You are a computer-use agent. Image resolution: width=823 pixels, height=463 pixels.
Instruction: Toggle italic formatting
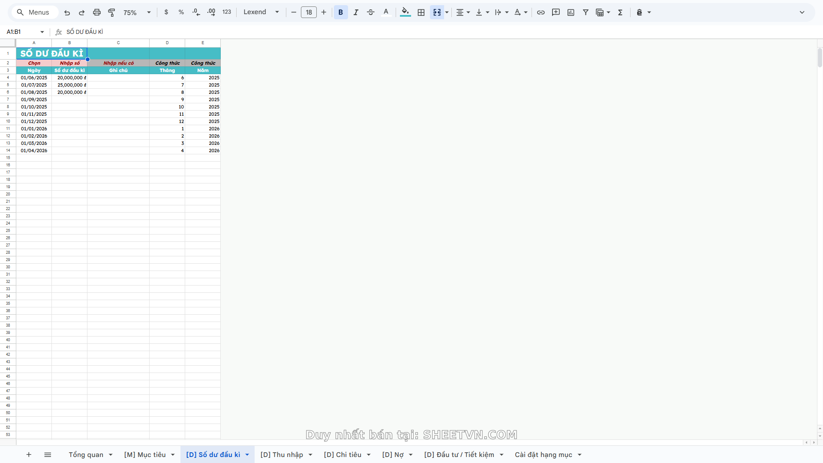[356, 12]
